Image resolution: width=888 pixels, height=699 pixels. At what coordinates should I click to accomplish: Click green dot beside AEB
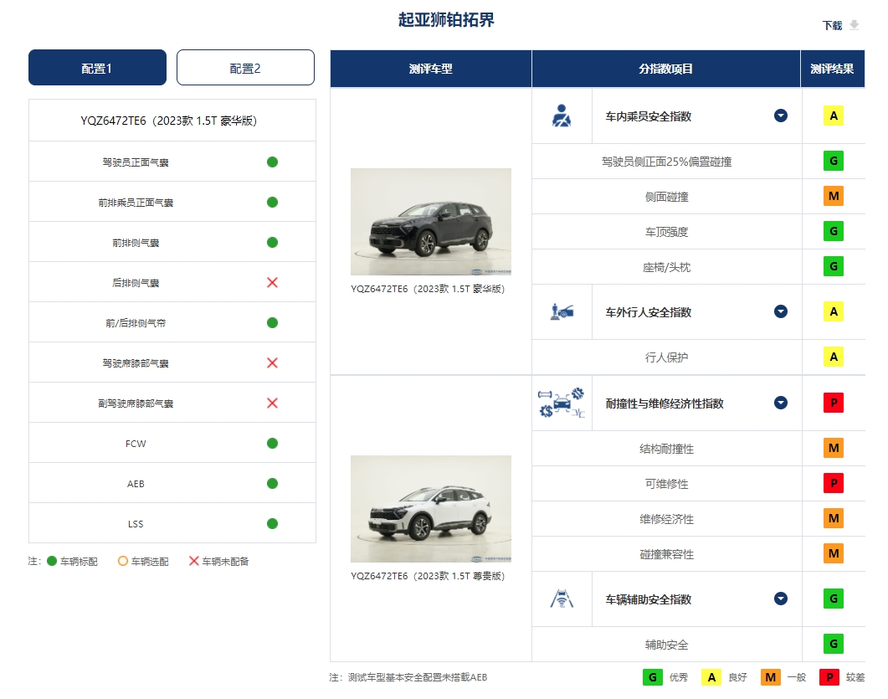272,484
